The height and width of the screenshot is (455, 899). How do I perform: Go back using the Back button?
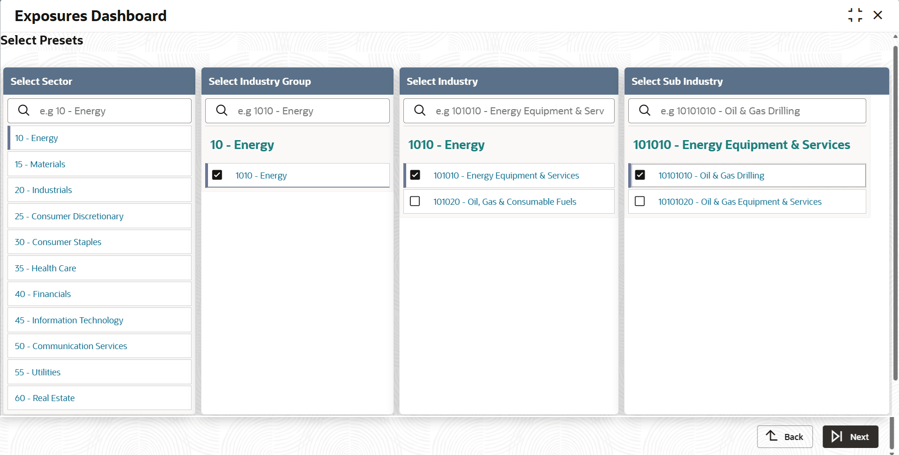785,437
